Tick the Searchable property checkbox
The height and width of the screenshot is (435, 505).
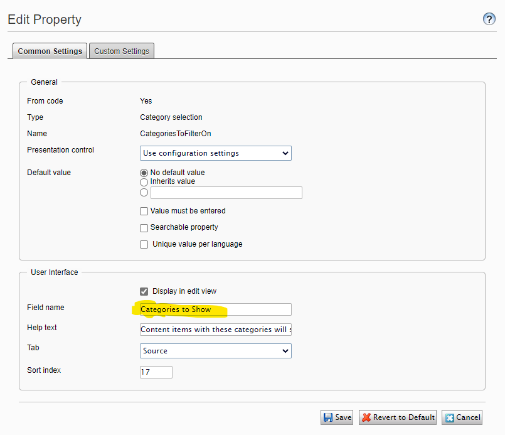[144, 228]
